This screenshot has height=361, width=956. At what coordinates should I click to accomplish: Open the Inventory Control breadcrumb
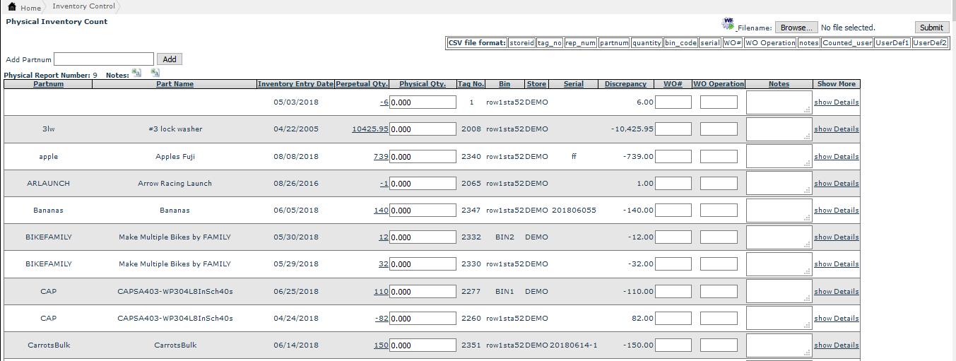click(83, 6)
